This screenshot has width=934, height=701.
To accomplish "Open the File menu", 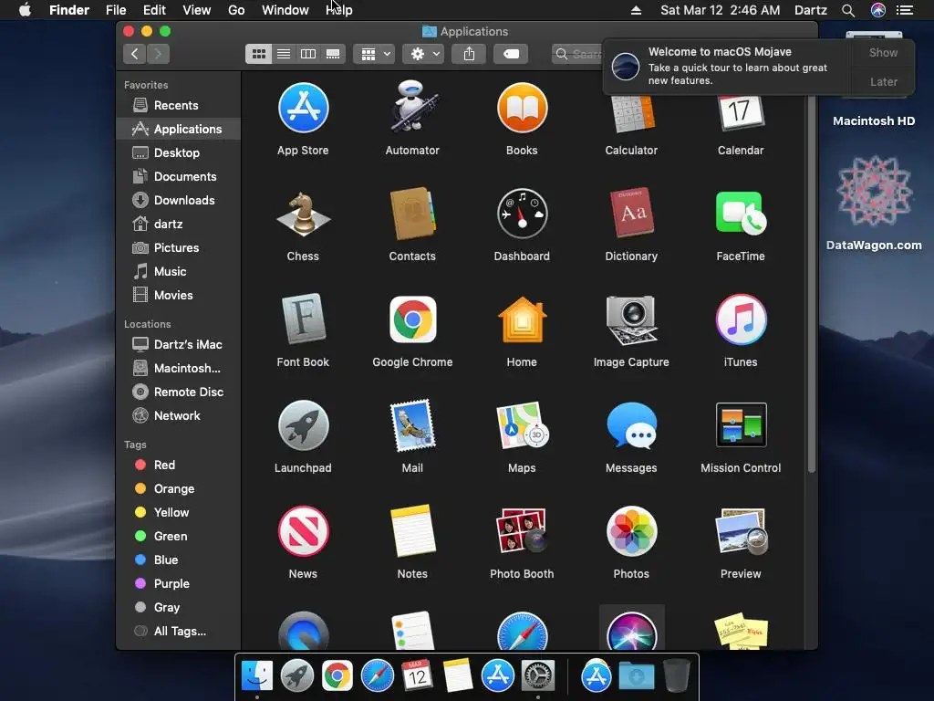I will (x=116, y=10).
